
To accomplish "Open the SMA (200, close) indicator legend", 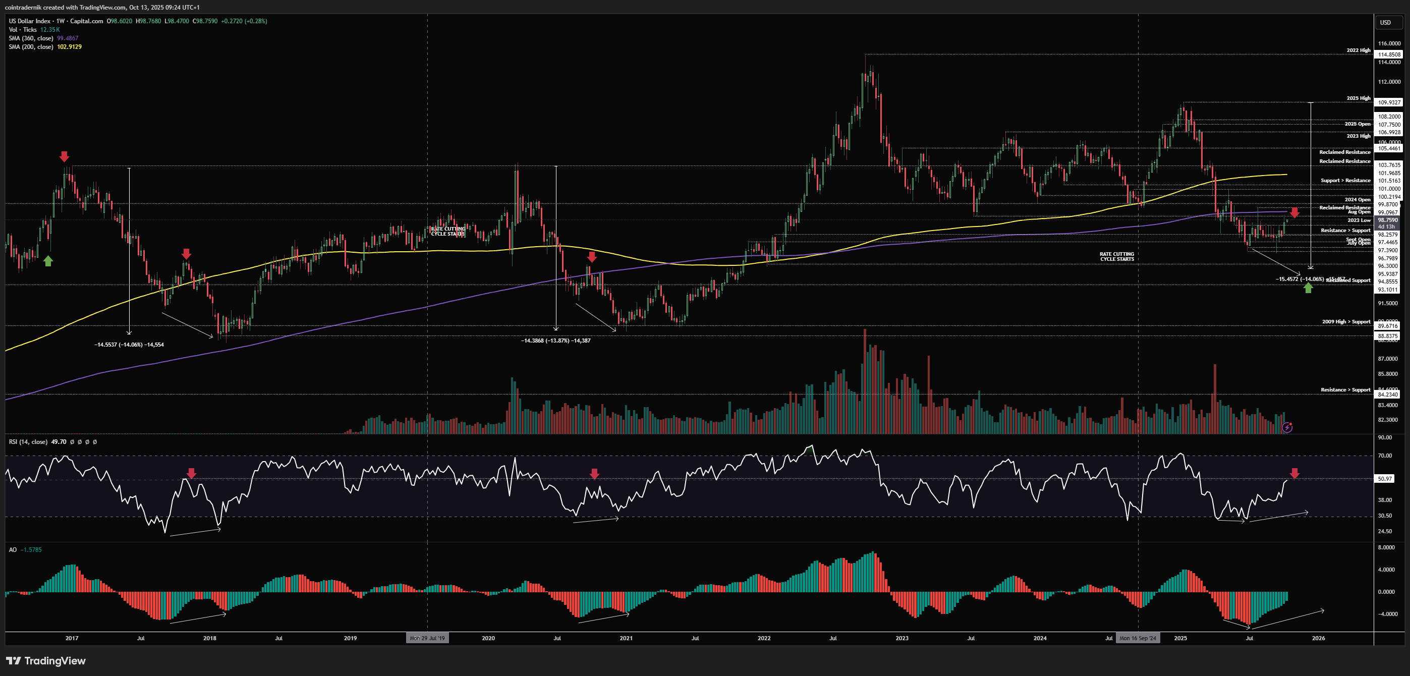I will (31, 47).
